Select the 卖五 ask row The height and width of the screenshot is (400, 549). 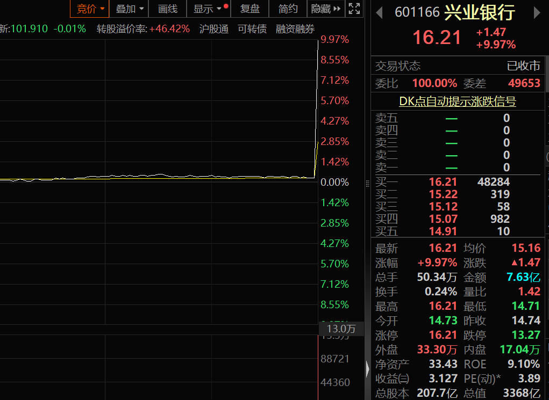click(x=458, y=118)
